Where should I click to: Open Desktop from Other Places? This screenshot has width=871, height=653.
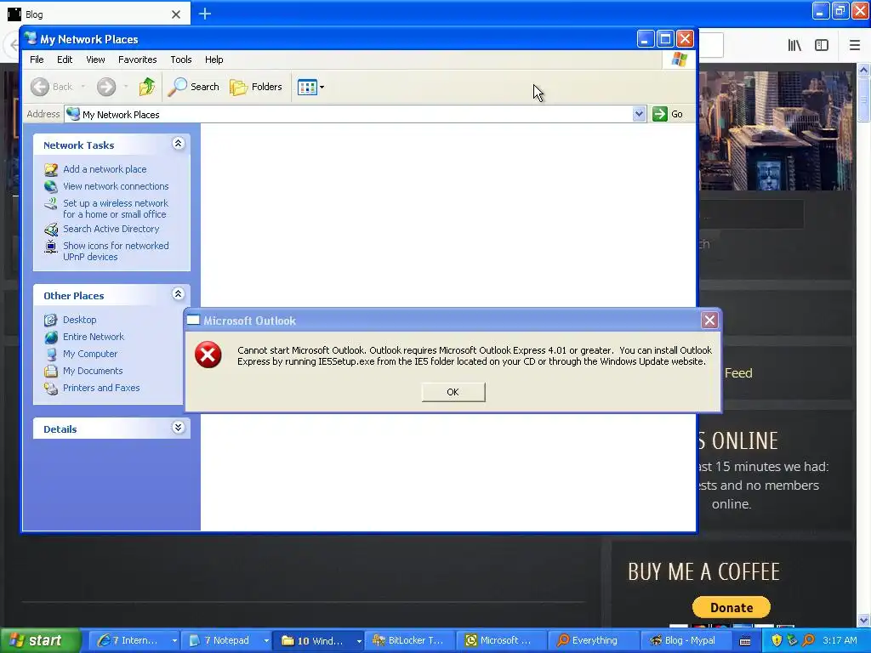pos(79,320)
